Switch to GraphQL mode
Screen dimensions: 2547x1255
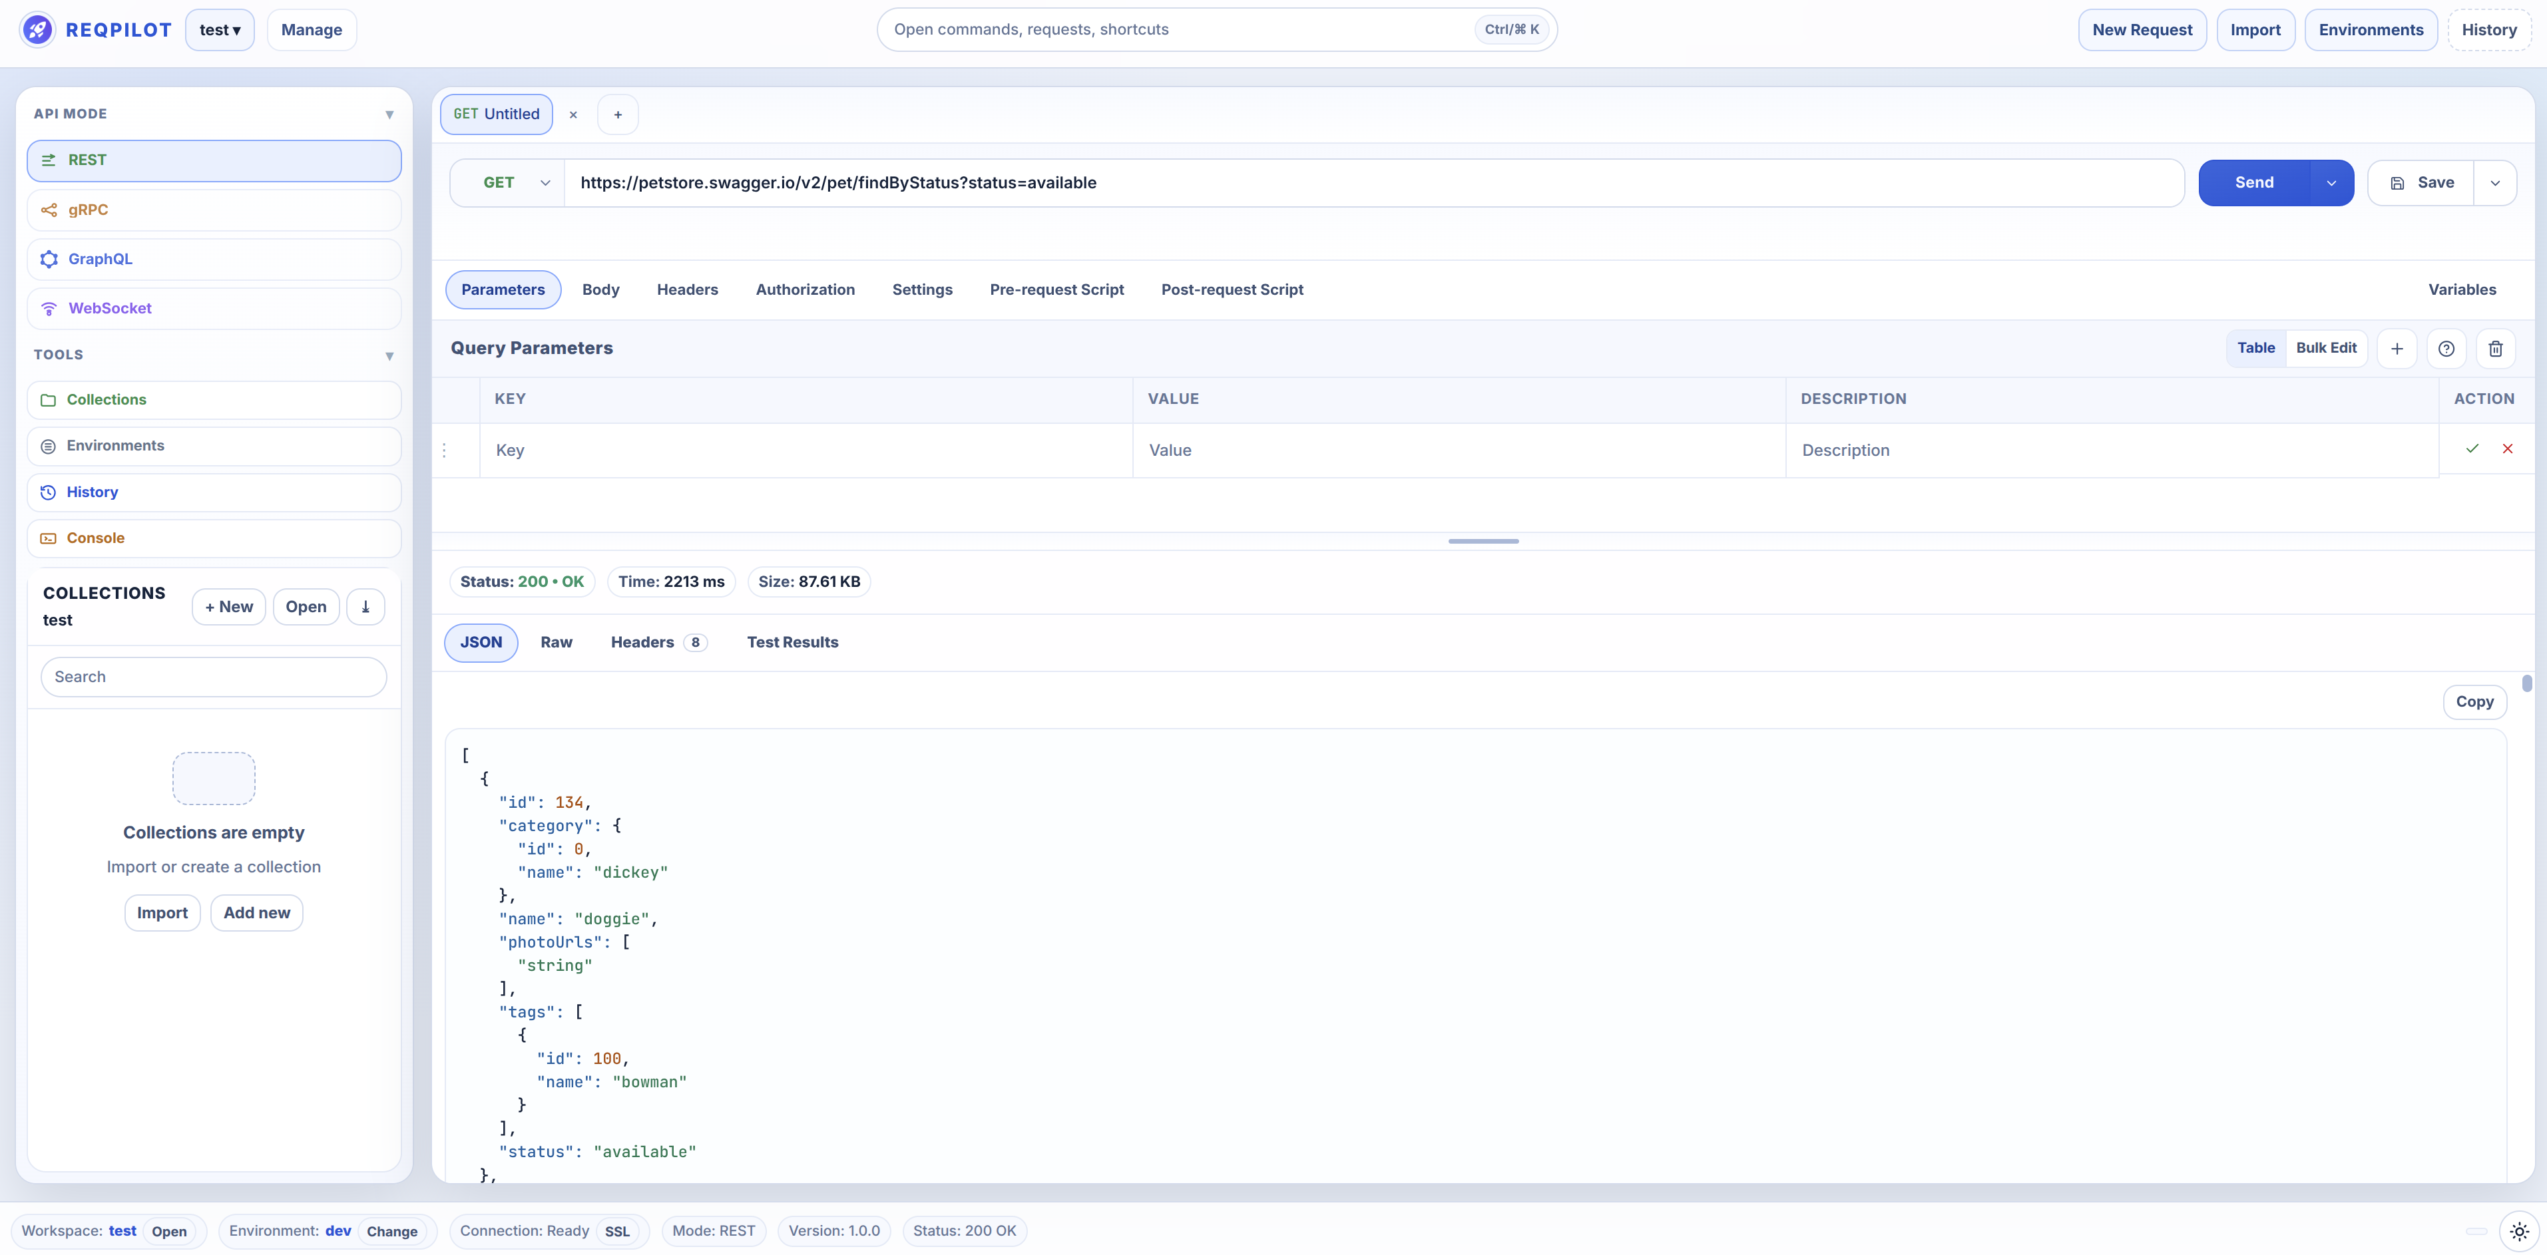(214, 259)
